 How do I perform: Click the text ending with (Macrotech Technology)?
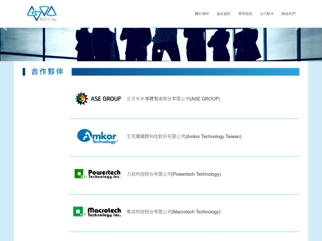(x=174, y=212)
